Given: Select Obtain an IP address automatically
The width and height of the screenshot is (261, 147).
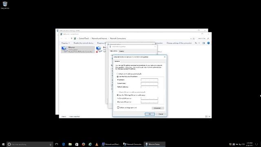Looking at the screenshot, I should click(129, 73).
